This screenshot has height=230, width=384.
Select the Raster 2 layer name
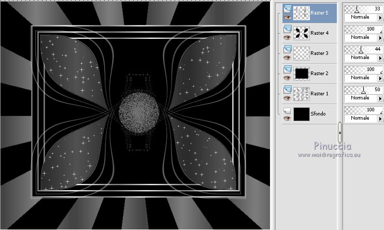tap(319, 74)
